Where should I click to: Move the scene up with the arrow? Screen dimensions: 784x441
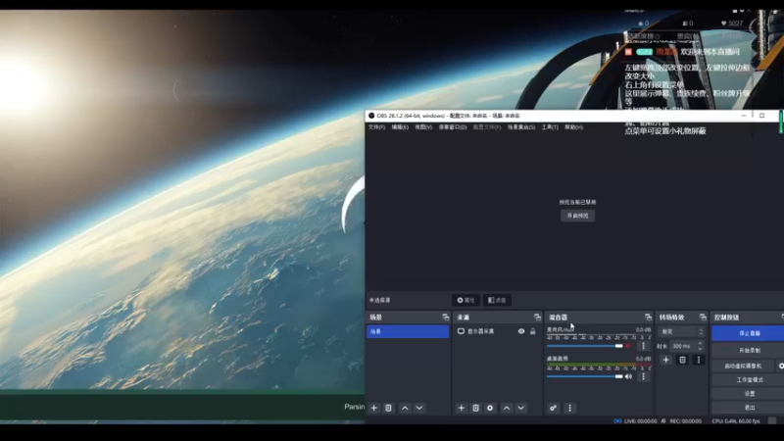405,408
